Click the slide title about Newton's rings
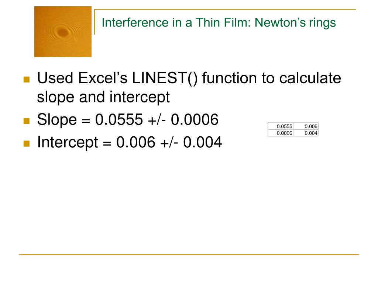This screenshot has width=378, height=283. click(219, 22)
